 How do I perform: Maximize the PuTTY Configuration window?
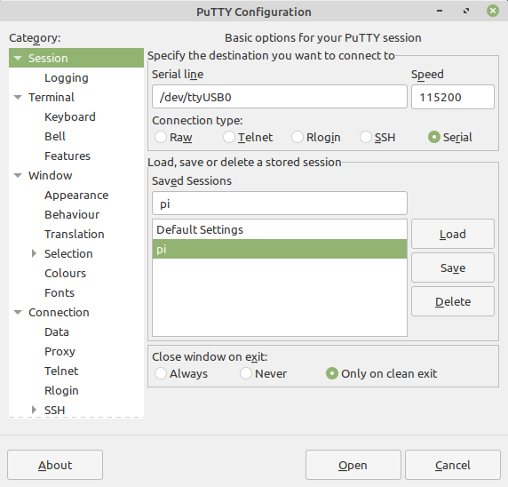(466, 11)
